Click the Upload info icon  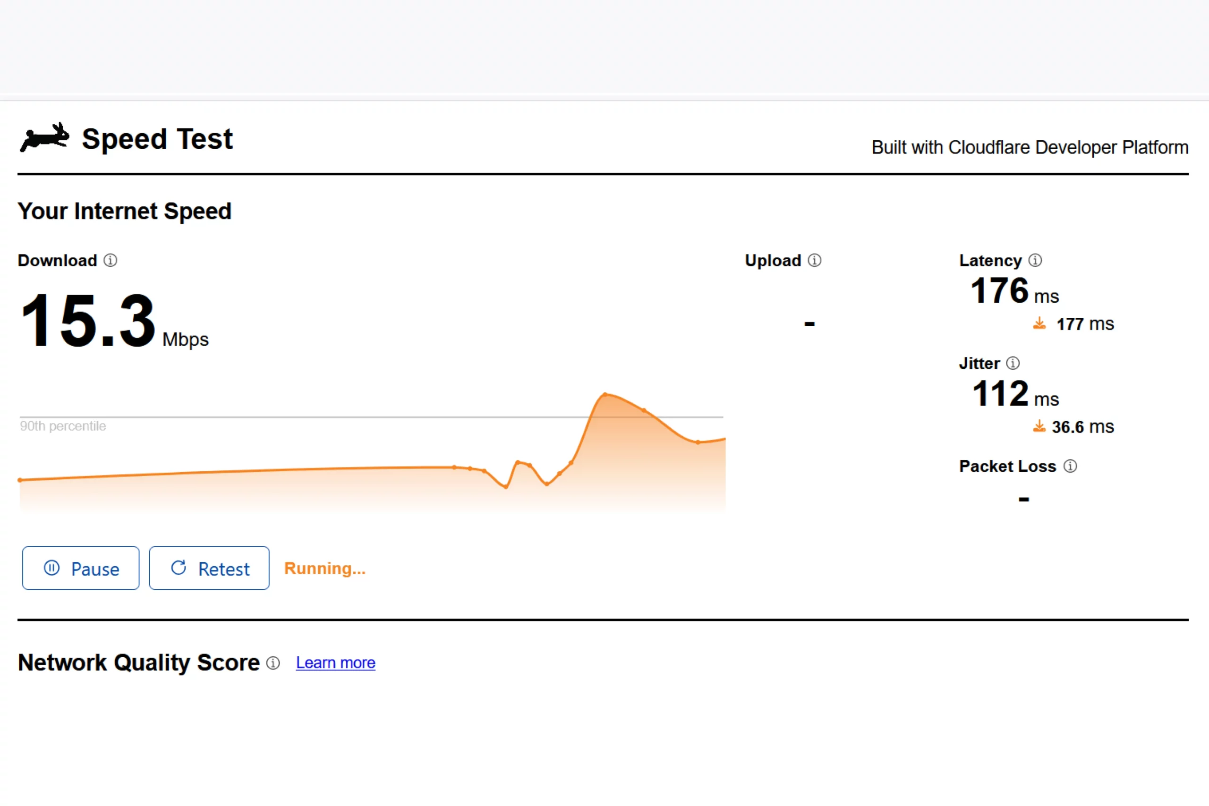click(814, 261)
